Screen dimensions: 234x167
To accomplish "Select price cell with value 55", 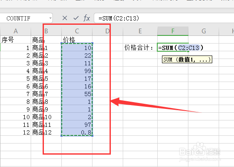I will point(77,94).
